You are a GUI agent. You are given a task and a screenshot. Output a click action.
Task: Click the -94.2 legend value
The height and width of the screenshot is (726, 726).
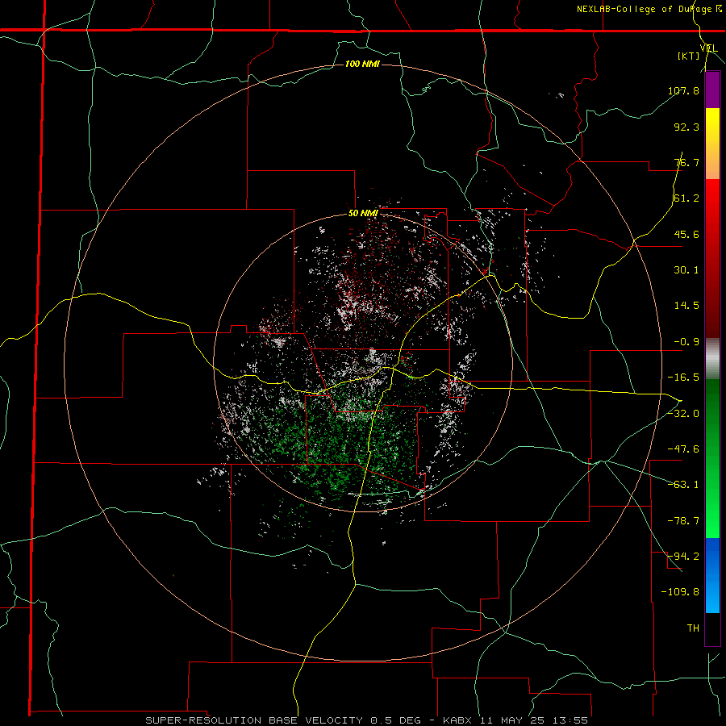tap(683, 556)
